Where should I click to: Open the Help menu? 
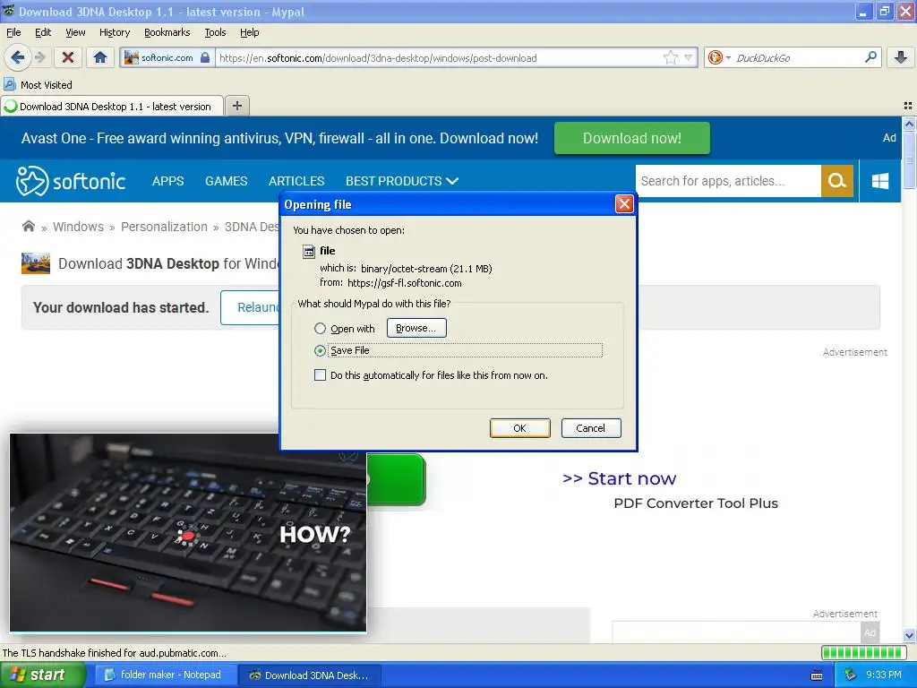pos(249,32)
